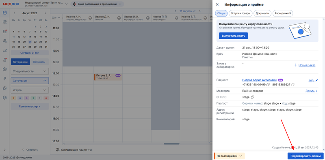Open the calendar schedule sidebar icon

point(4,13)
